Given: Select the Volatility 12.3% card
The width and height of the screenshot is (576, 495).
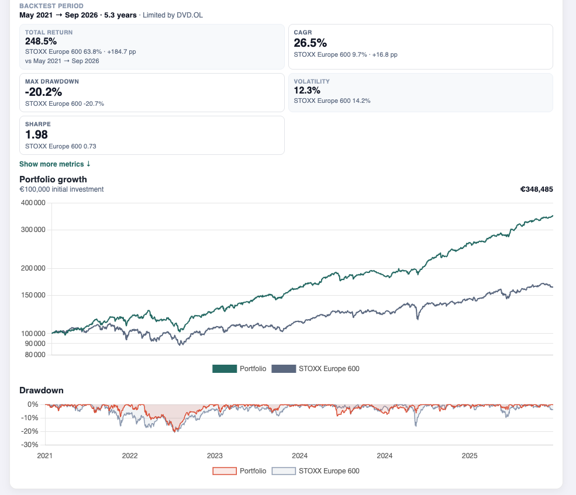Looking at the screenshot, I should (x=420, y=92).
